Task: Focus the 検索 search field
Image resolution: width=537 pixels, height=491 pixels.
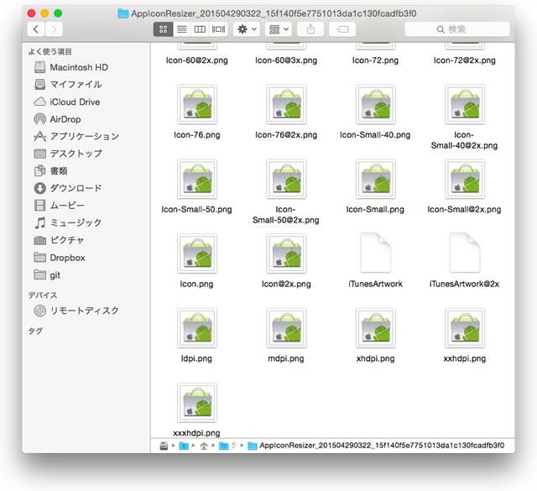Action: pos(456,29)
